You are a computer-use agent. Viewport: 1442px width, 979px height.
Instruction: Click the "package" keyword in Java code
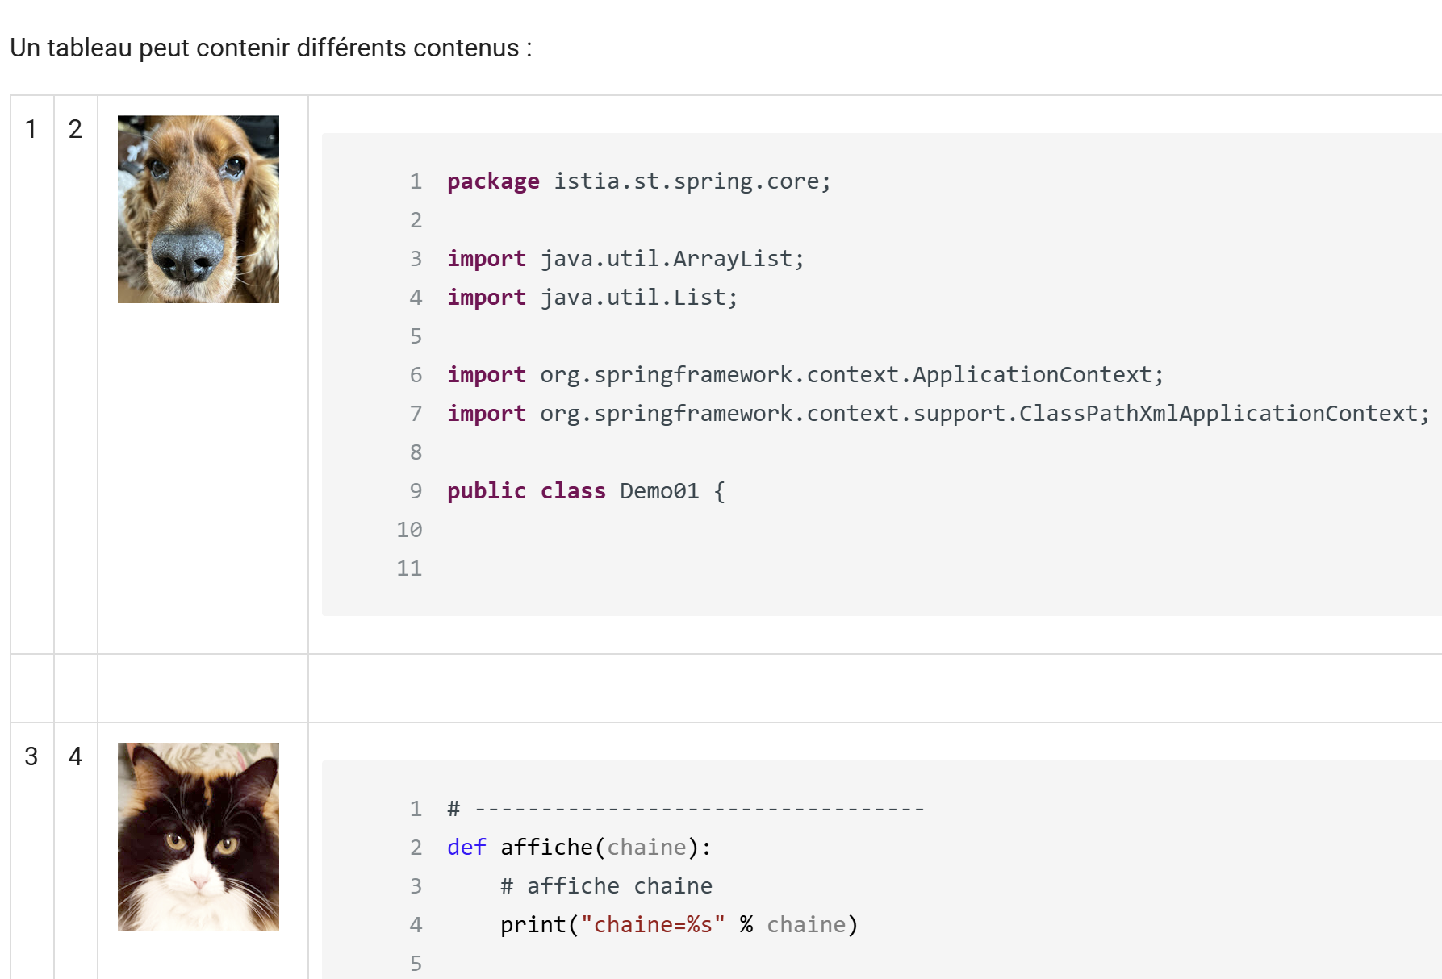pos(493,181)
